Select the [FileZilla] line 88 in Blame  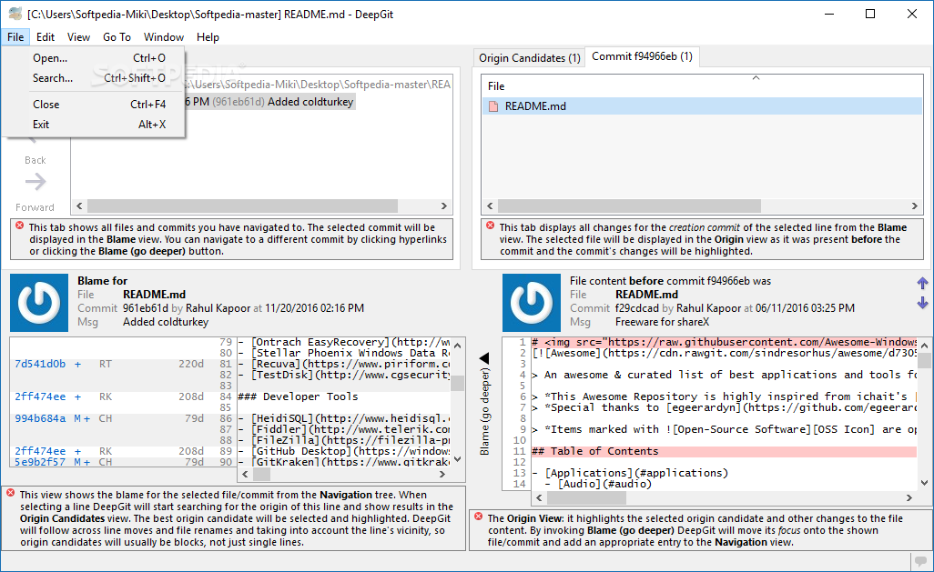(344, 440)
